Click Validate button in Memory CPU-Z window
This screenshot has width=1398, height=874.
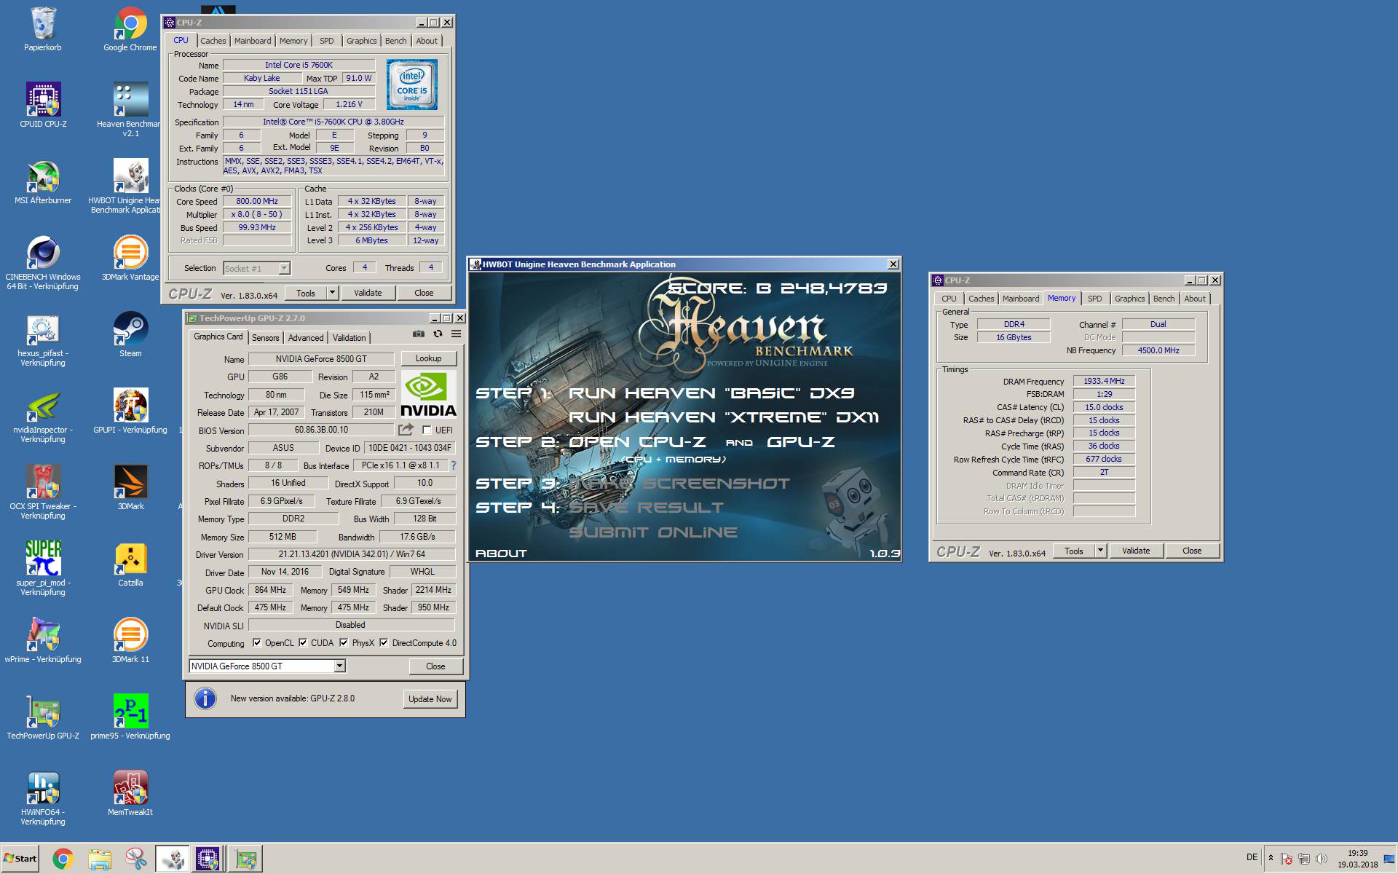click(1136, 551)
